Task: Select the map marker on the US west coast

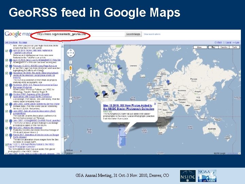Action: pos(96,94)
